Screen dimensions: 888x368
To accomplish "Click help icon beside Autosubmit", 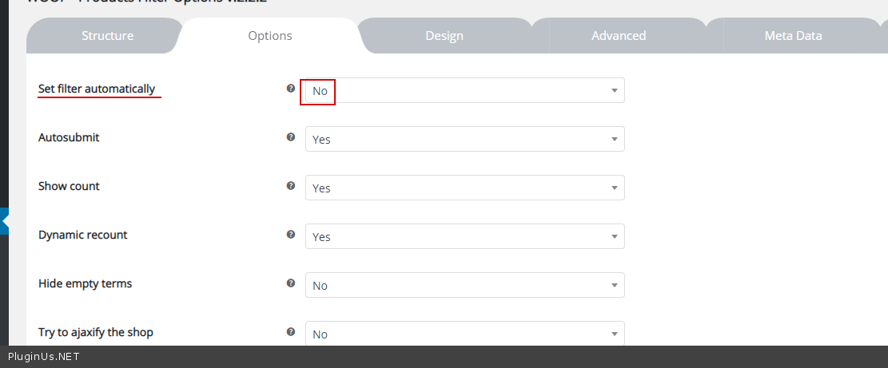I will (291, 137).
